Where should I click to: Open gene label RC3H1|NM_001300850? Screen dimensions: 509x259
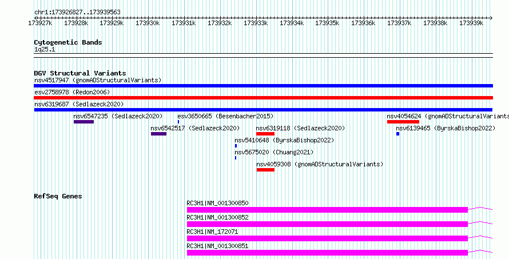pyautogui.click(x=217, y=203)
